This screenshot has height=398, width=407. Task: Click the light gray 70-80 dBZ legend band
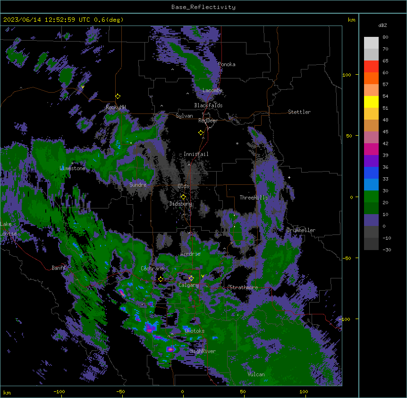tap(371, 43)
